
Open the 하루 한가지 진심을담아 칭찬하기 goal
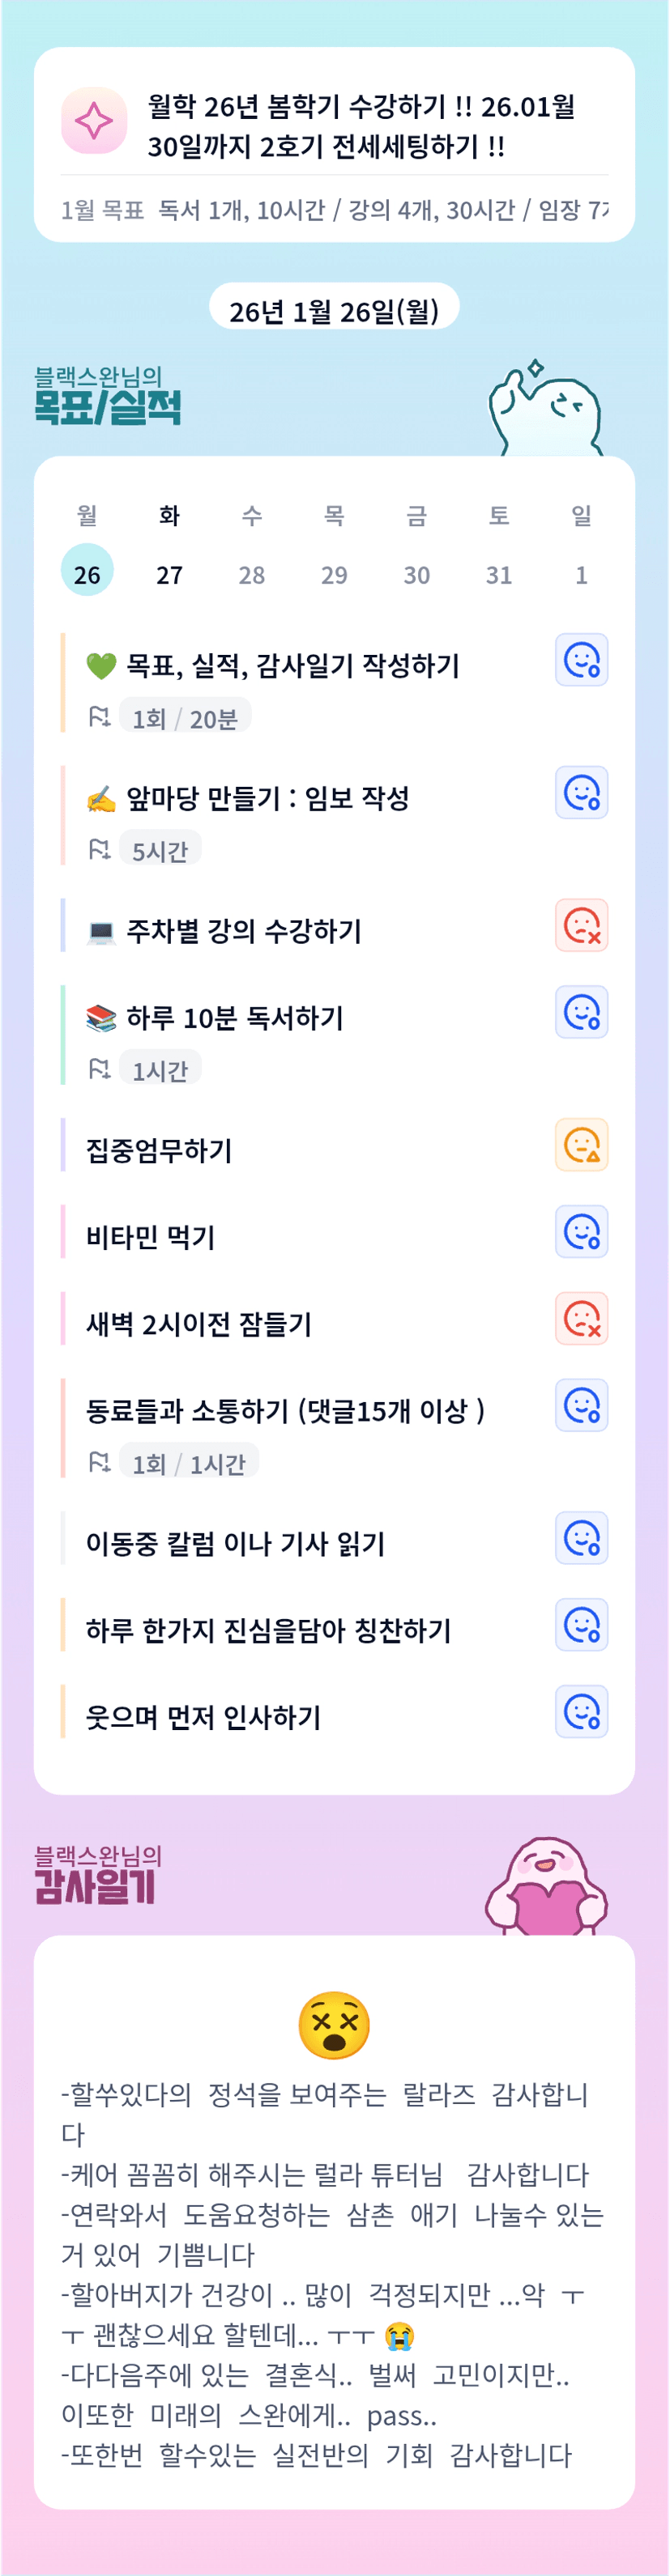point(268,1630)
